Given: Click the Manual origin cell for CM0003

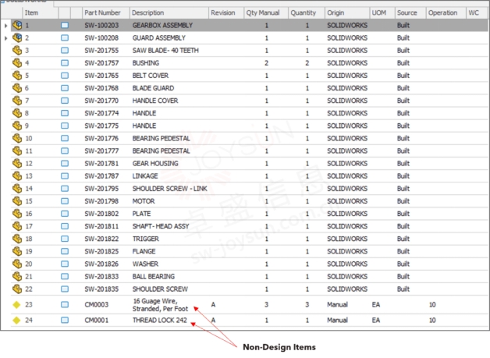Looking at the screenshot, I should click(338, 305).
